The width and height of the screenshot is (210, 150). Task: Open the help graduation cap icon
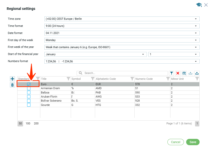(199, 5)
